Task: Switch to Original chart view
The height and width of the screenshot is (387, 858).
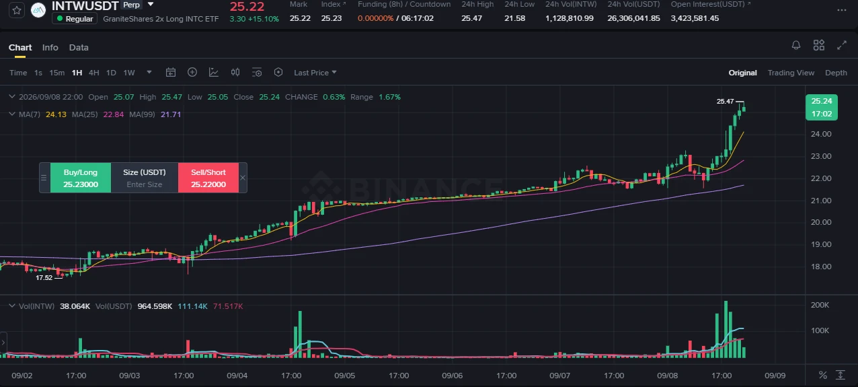Action: point(742,73)
